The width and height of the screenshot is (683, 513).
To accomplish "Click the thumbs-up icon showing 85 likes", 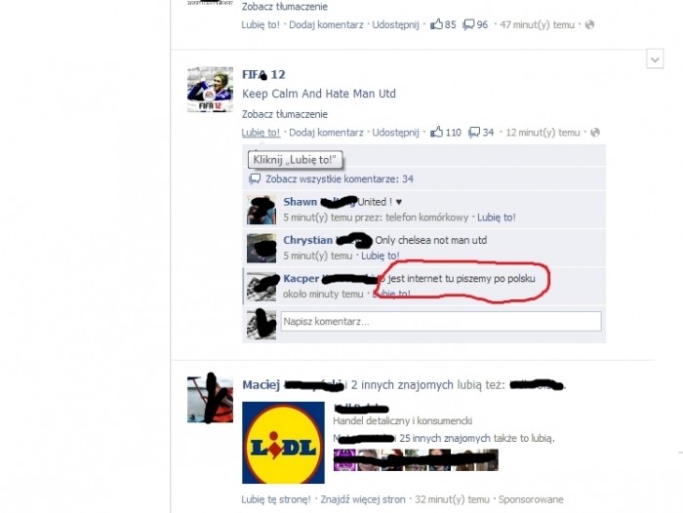I will 436,24.
